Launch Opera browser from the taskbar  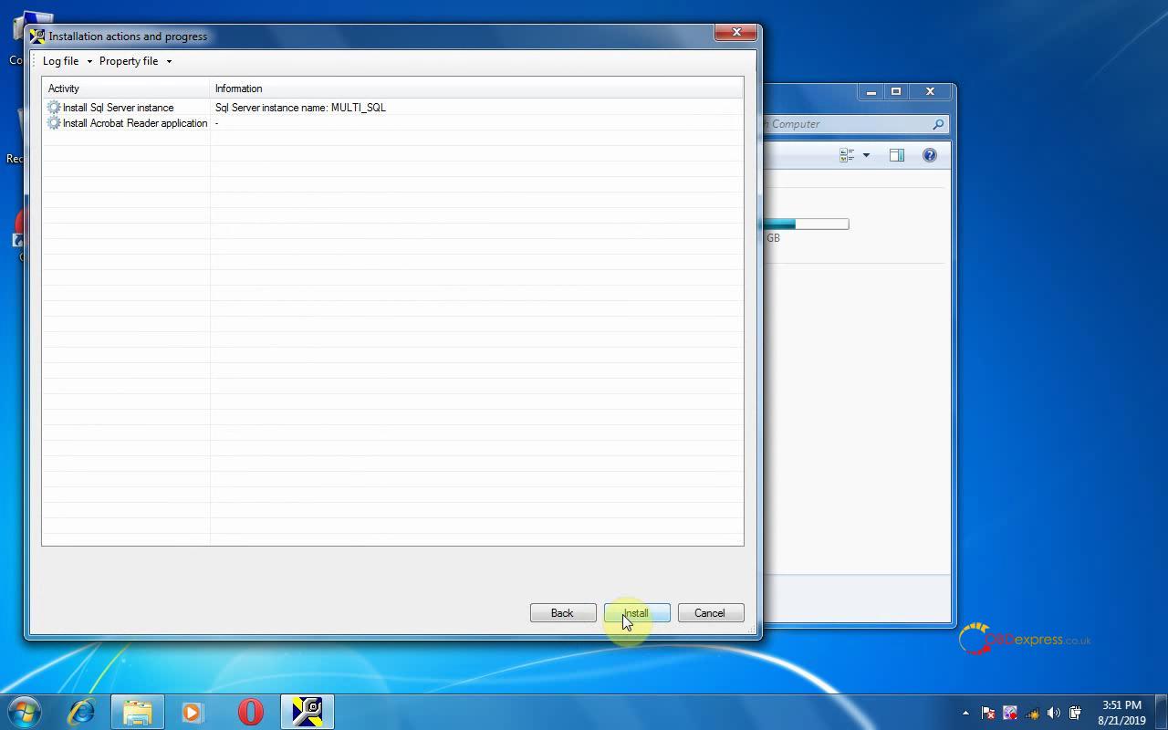(250, 712)
